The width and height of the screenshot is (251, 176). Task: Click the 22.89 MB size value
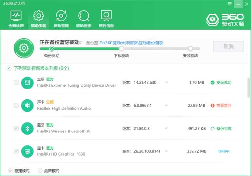(x=196, y=105)
